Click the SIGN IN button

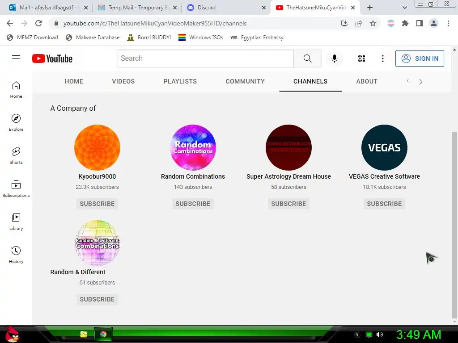pos(420,59)
